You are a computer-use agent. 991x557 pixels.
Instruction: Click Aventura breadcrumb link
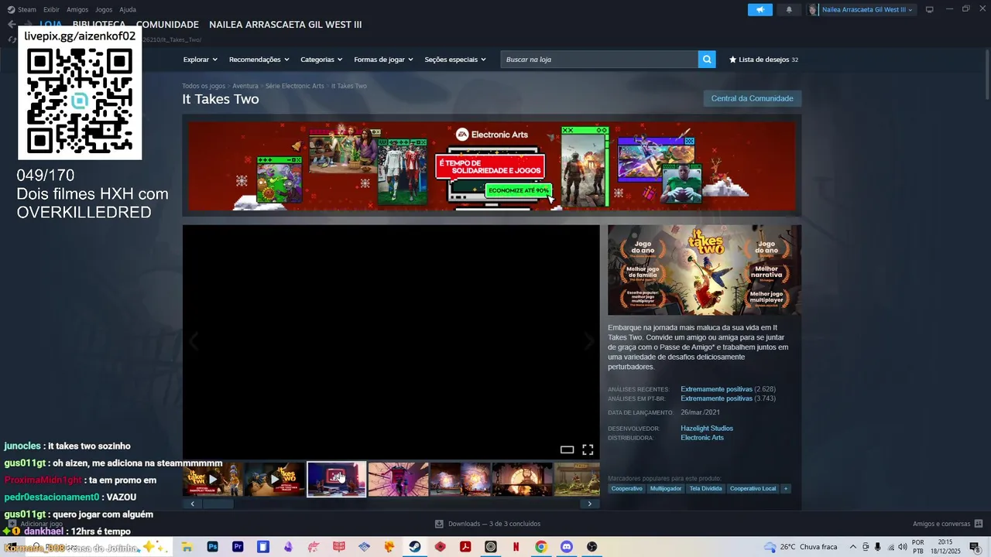coord(245,86)
